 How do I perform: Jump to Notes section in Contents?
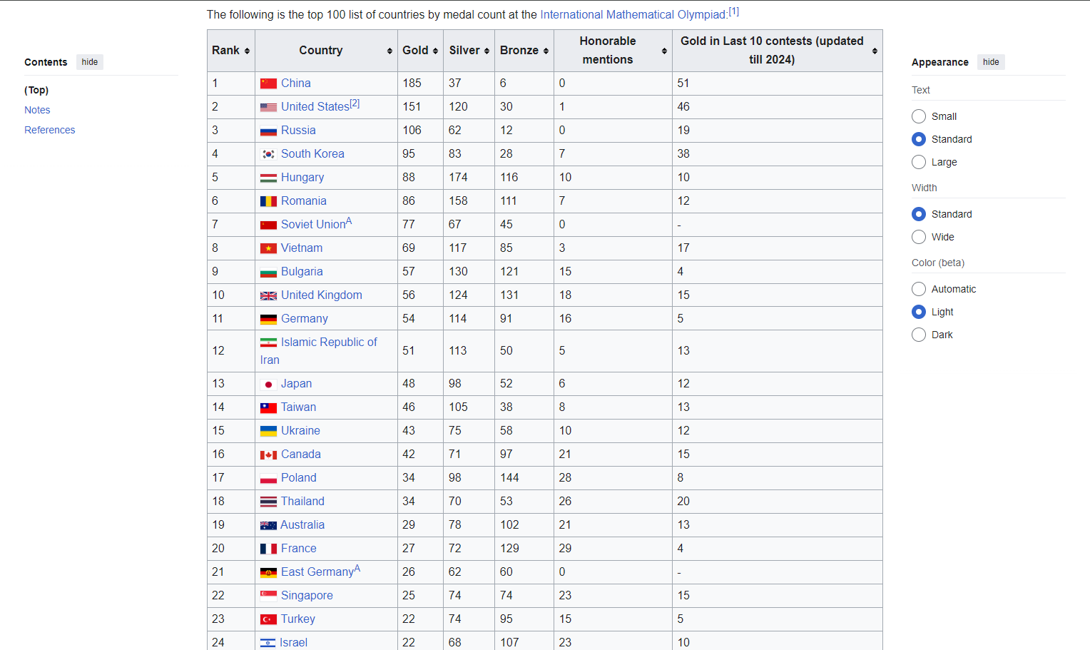[37, 110]
